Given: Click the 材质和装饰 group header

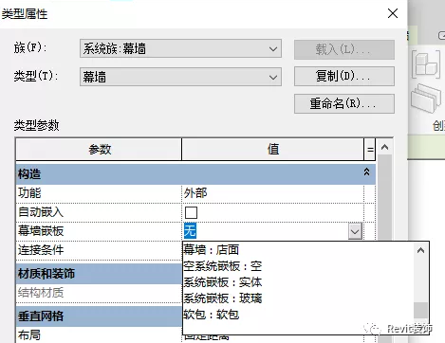Looking at the screenshot, I should 99,274.
